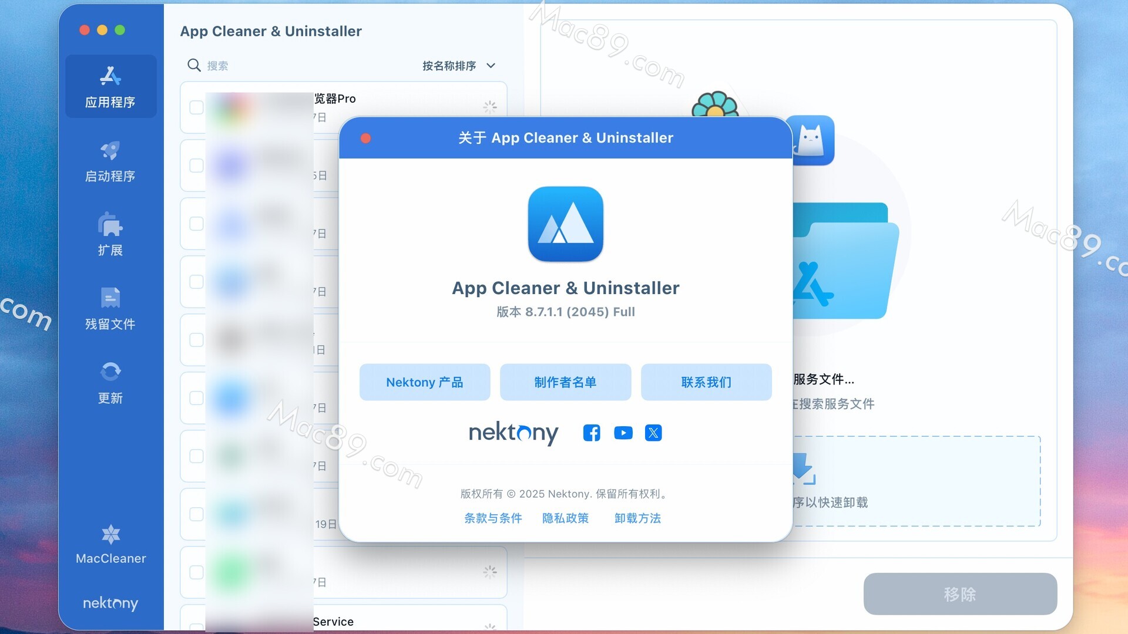This screenshot has width=1128, height=634.
Task: Check the first app's checkbox
Action: [x=196, y=107]
